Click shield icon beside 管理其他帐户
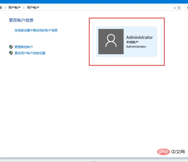The width and height of the screenshot is (188, 162). (x=11, y=47)
